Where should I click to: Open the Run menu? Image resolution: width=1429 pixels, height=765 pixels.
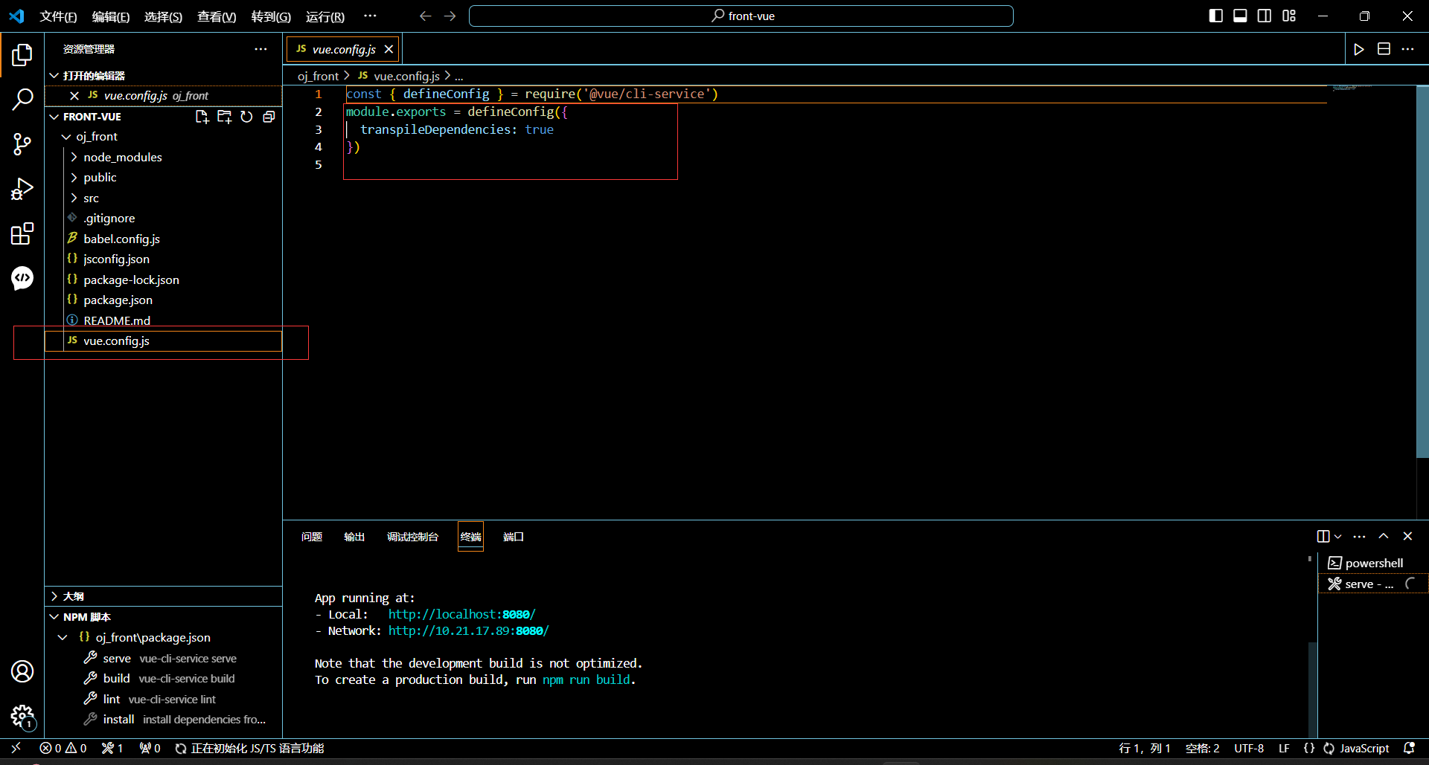pos(325,16)
